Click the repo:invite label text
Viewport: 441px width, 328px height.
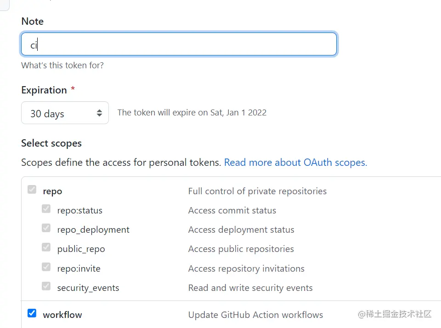[x=79, y=268]
